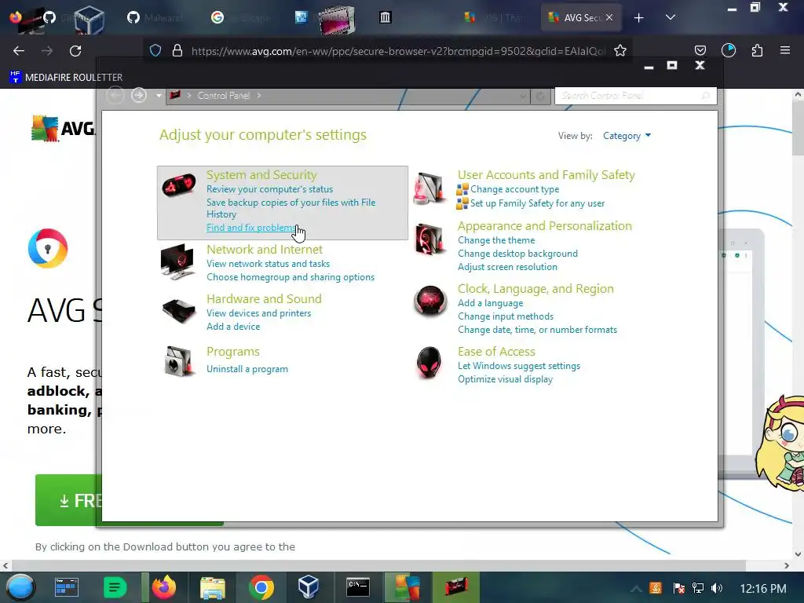Image resolution: width=804 pixels, height=603 pixels.
Task: Open Clock, Language, and Region globe icon
Action: (430, 301)
